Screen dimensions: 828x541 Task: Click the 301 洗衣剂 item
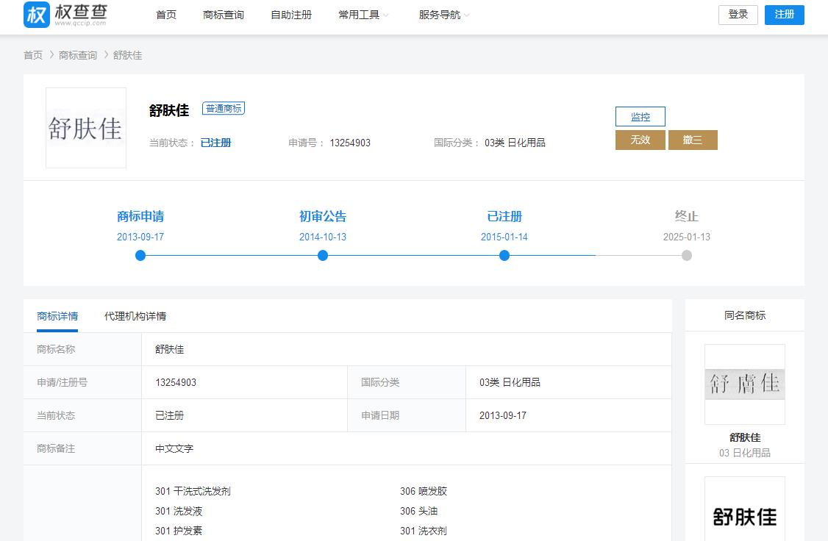tap(424, 531)
